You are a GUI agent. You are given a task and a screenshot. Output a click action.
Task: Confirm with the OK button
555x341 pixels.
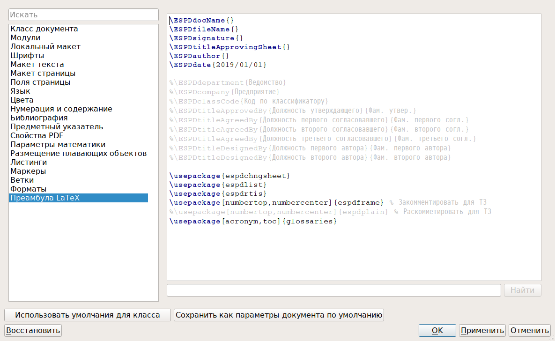click(437, 330)
